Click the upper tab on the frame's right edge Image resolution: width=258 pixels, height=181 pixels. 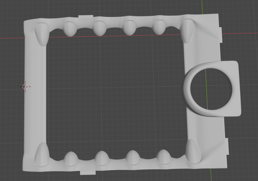click(x=220, y=35)
